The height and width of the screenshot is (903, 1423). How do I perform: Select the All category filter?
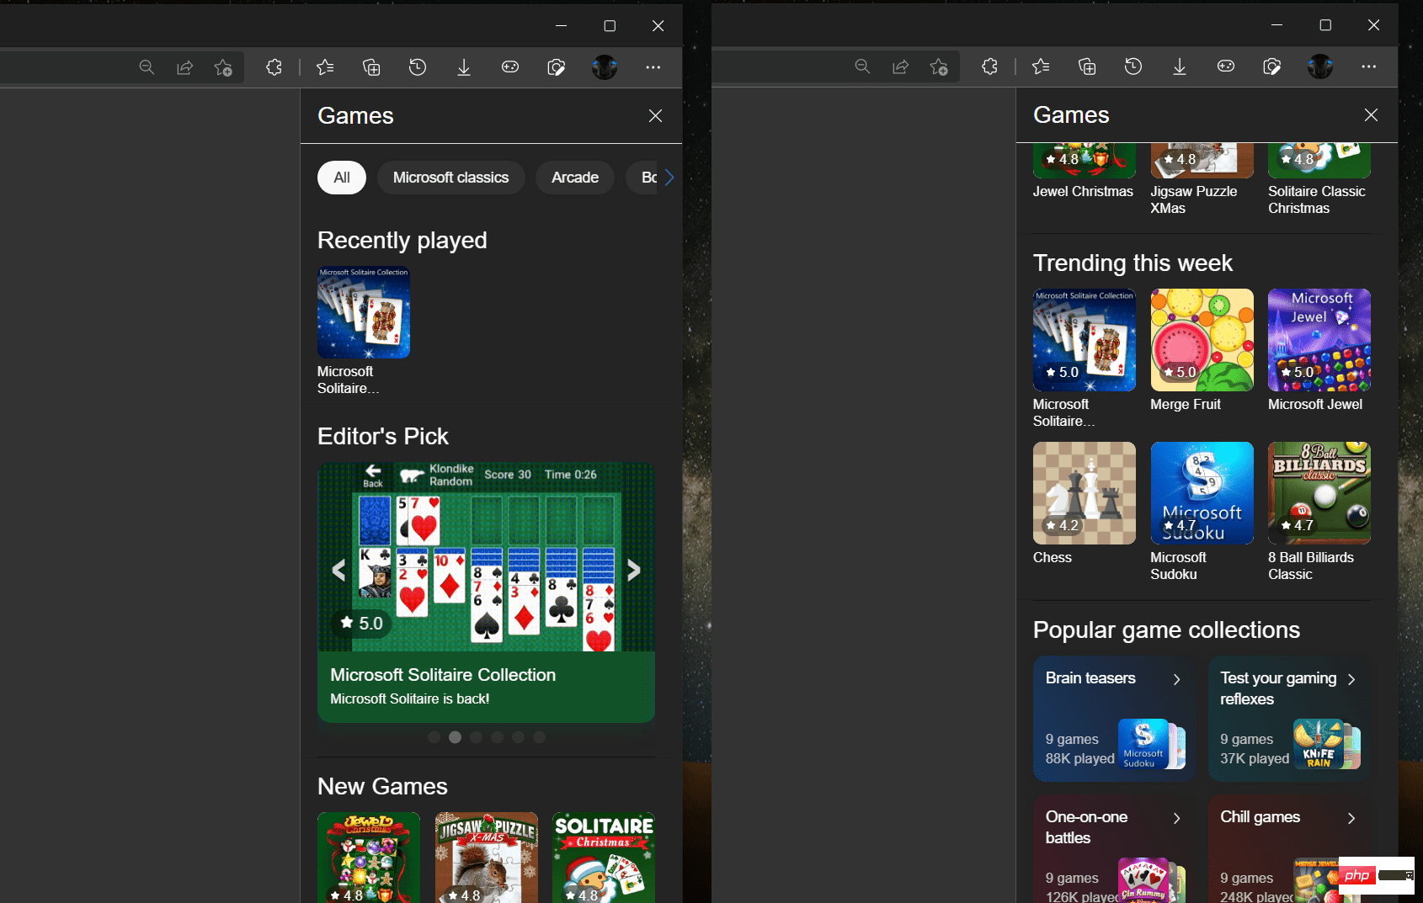[342, 178]
